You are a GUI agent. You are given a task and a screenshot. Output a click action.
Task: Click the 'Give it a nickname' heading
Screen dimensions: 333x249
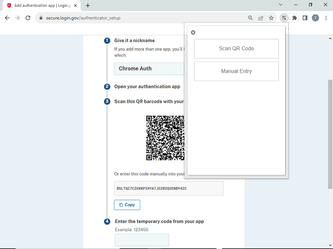pos(134,40)
